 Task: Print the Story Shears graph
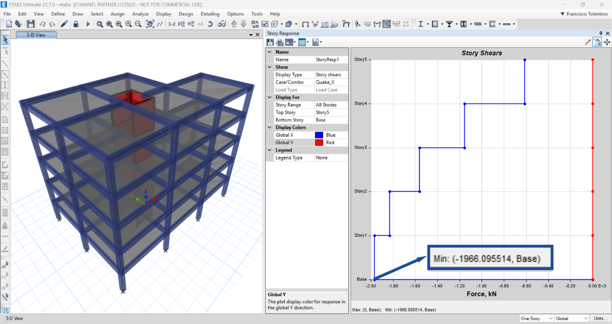(279, 42)
